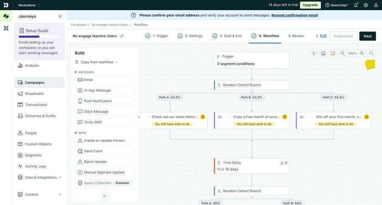Viewport: 382px width, 205px height.
Task: Select the Trigger node
Action: click(x=251, y=60)
